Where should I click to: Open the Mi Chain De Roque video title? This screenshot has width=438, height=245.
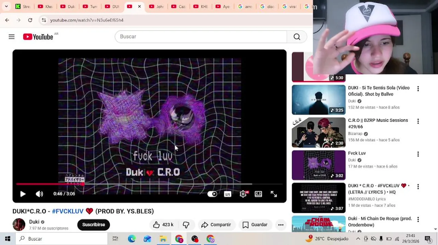point(380,222)
